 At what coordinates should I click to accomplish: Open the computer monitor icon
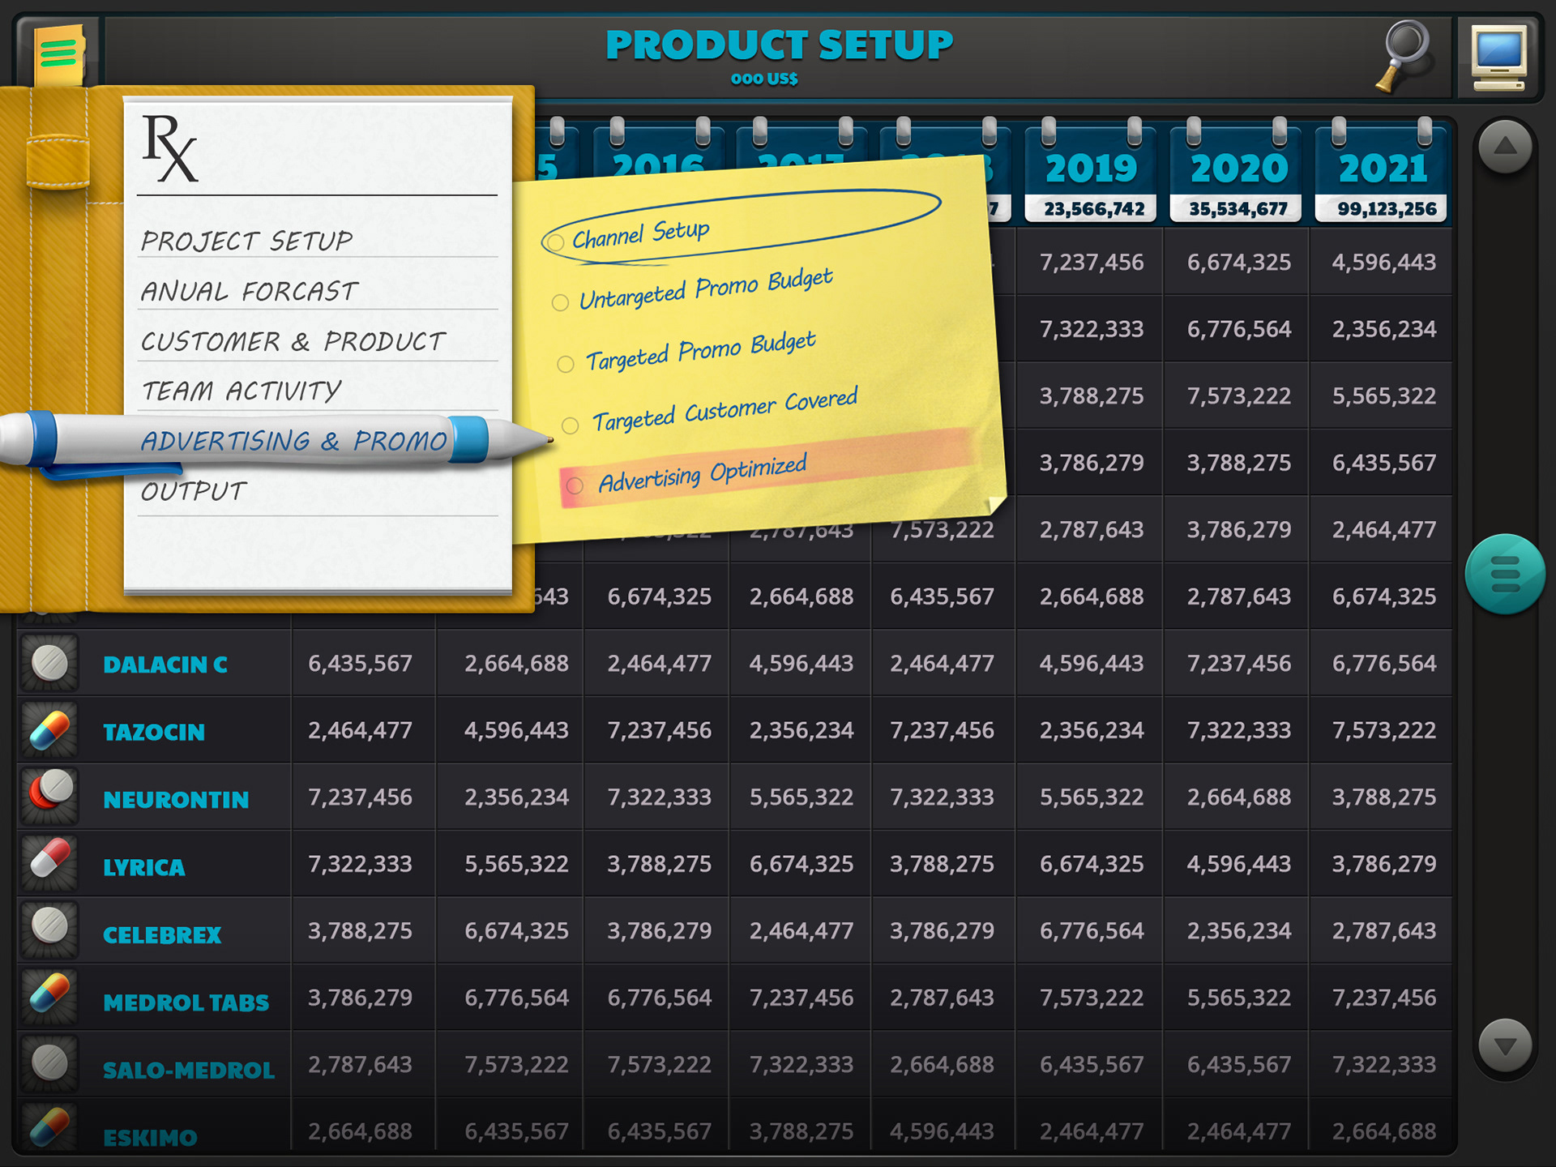pyautogui.click(x=1499, y=58)
